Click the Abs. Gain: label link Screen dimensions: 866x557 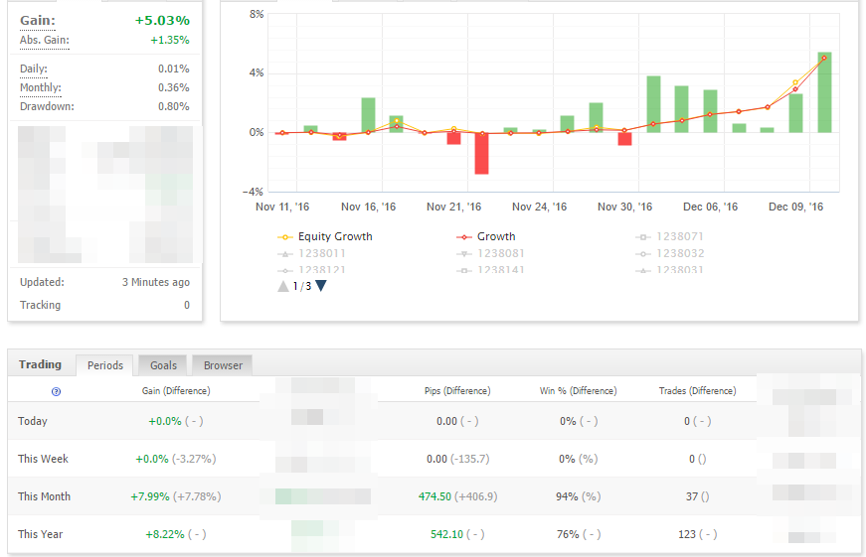(x=45, y=41)
